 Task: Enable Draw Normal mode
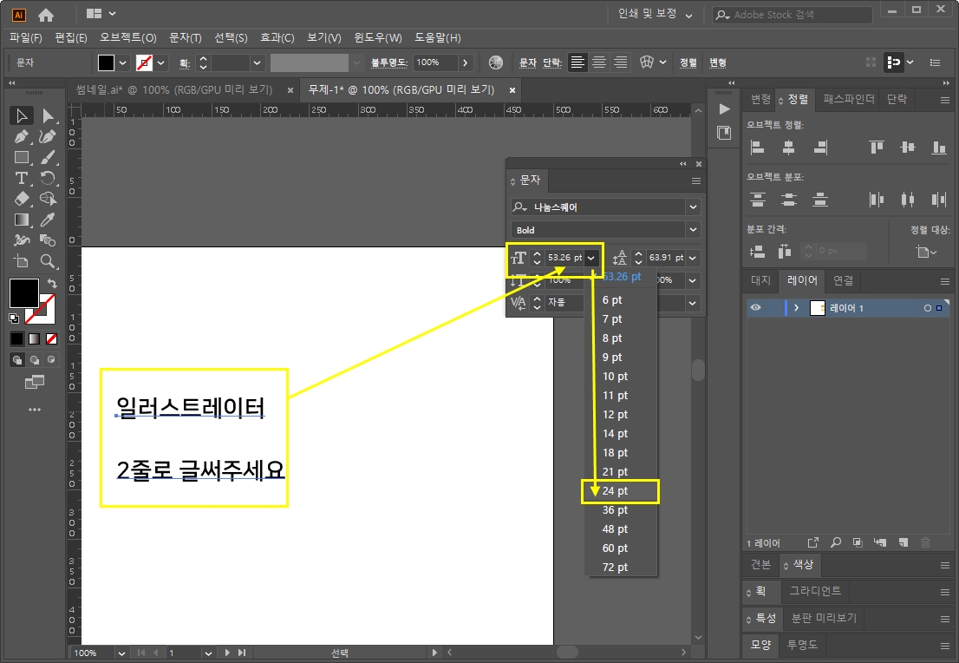17,360
